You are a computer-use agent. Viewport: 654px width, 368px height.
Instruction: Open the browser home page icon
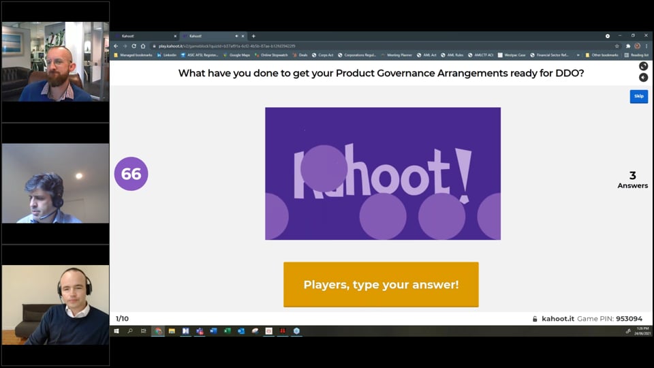142,46
